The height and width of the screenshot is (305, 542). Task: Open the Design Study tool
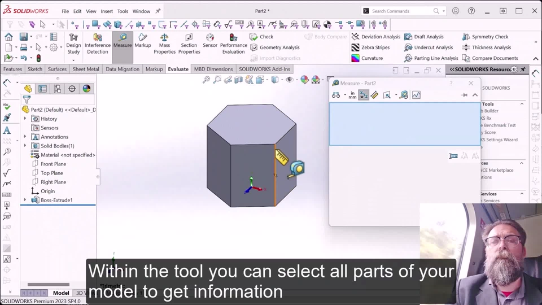pyautogui.click(x=73, y=44)
